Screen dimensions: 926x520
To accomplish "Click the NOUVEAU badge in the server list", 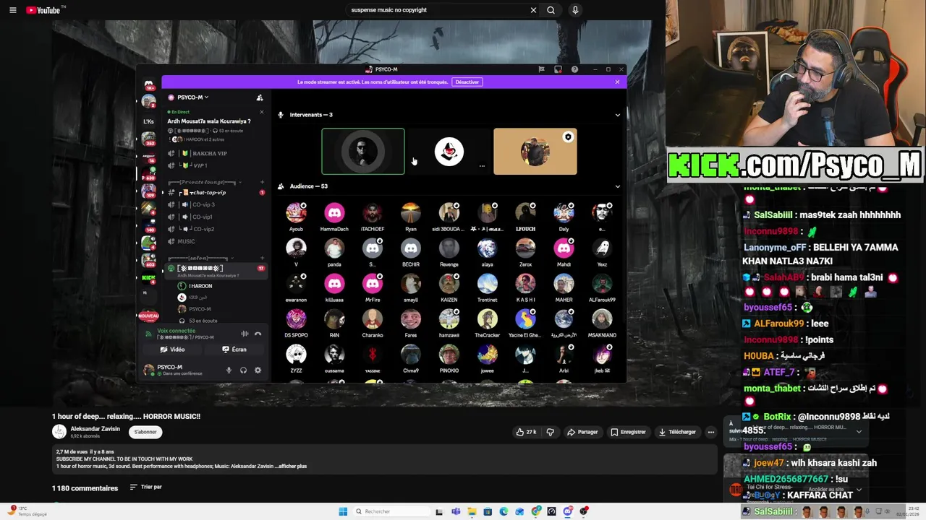I will tap(148, 316).
